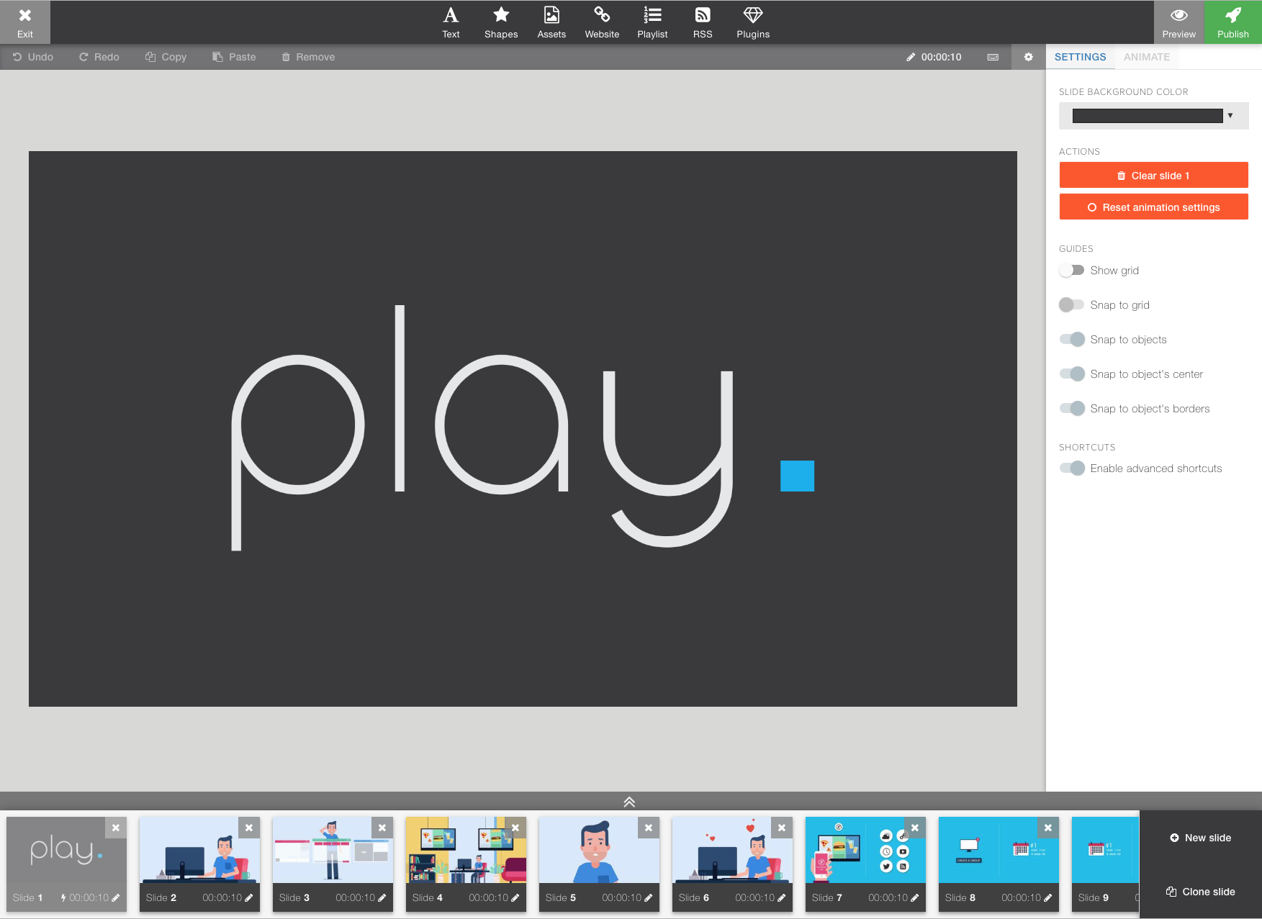Enable Snap to grid
This screenshot has width=1262, height=919.
(x=1072, y=304)
